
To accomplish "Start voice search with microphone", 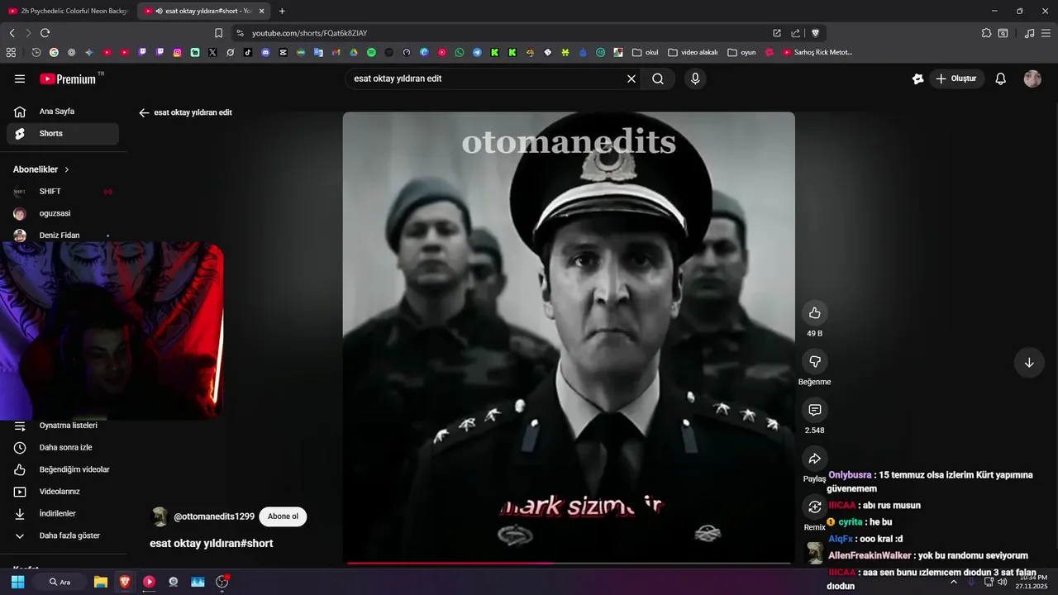I will coord(695,79).
